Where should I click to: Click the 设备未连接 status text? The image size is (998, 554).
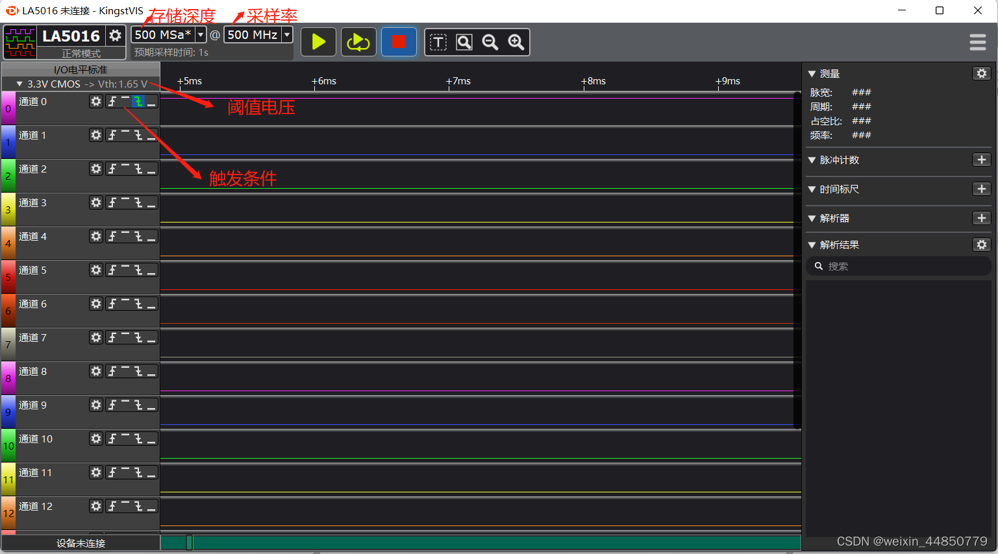tap(81, 543)
